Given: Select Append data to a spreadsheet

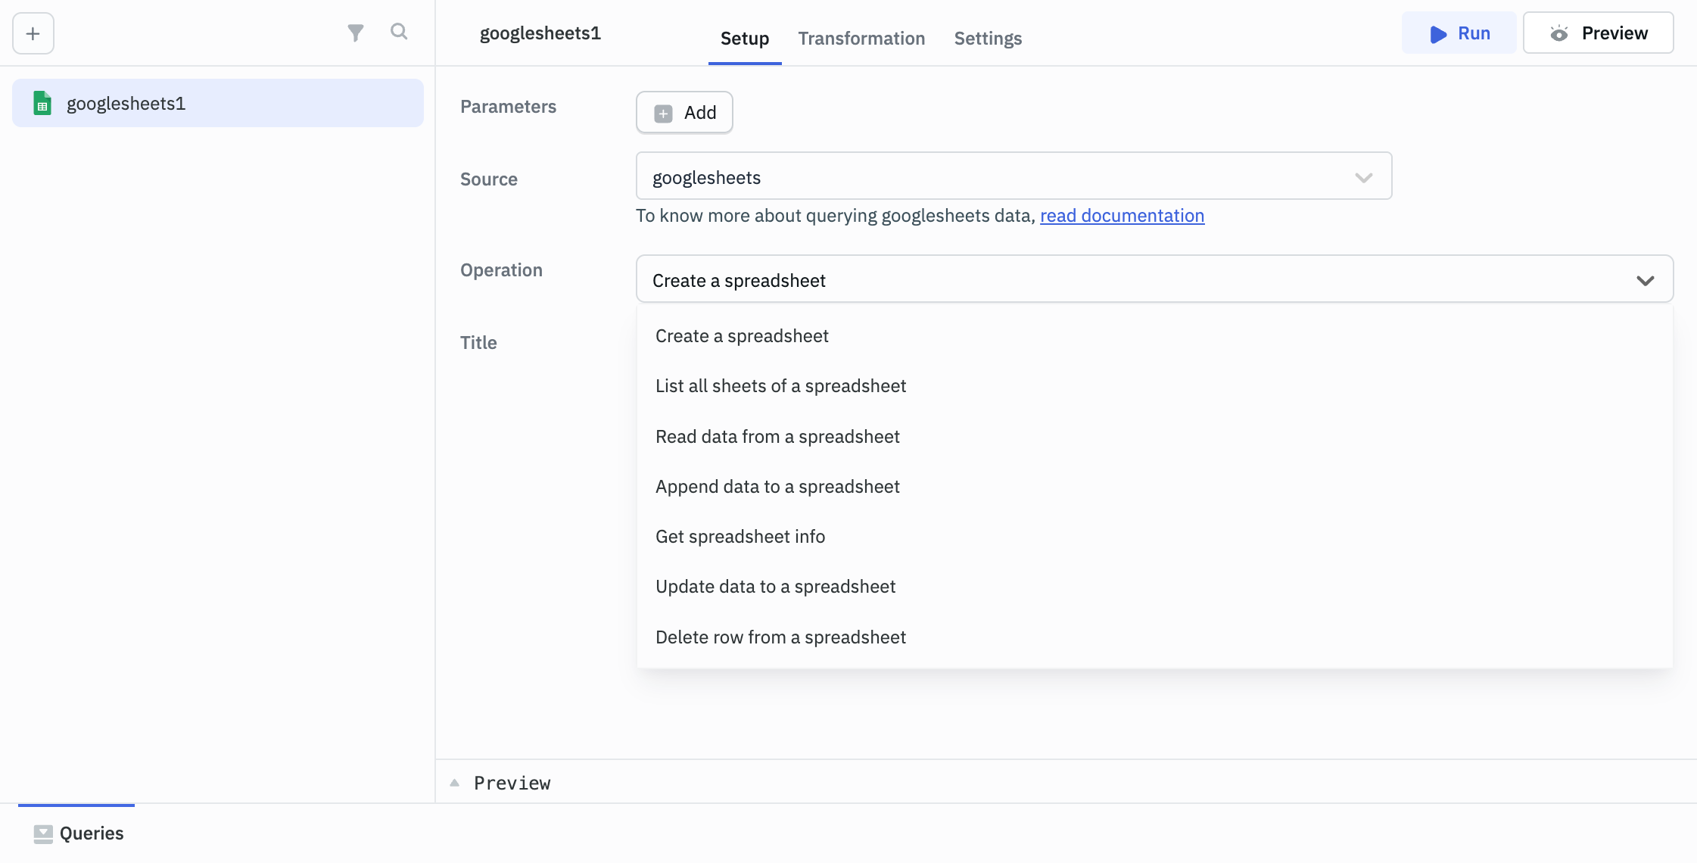Looking at the screenshot, I should click(x=777, y=486).
